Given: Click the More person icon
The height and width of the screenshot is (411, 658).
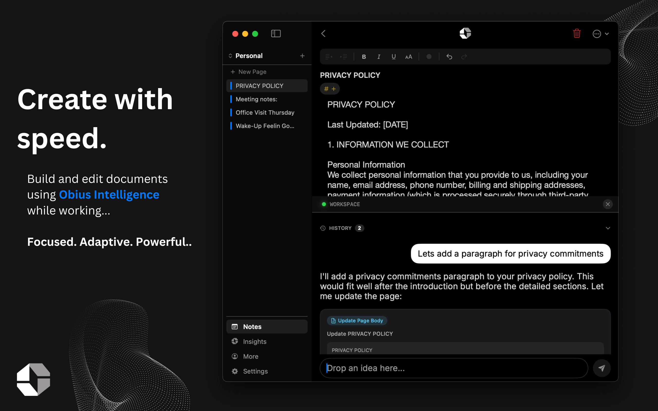Looking at the screenshot, I should tap(235, 356).
